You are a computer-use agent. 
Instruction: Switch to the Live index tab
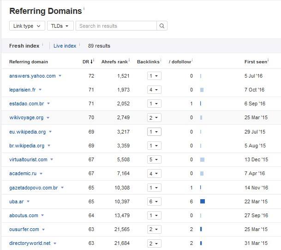tap(65, 46)
